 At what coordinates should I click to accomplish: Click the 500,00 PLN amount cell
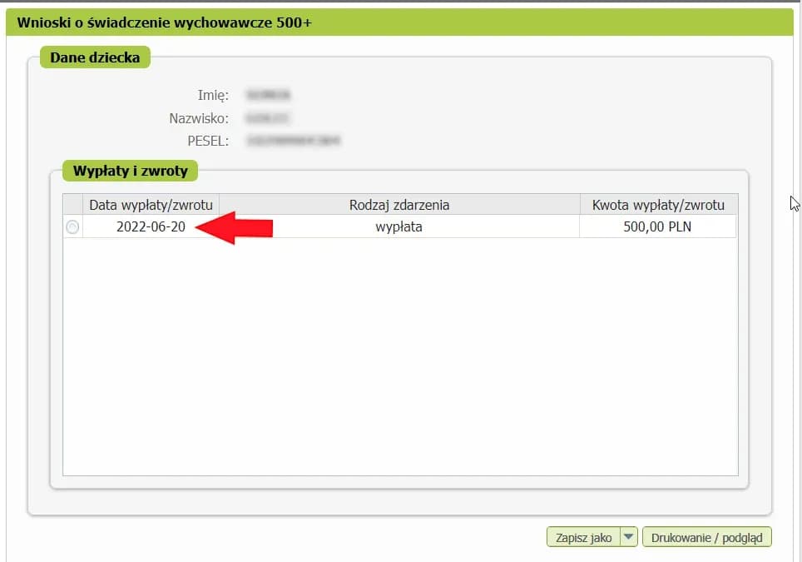click(657, 226)
